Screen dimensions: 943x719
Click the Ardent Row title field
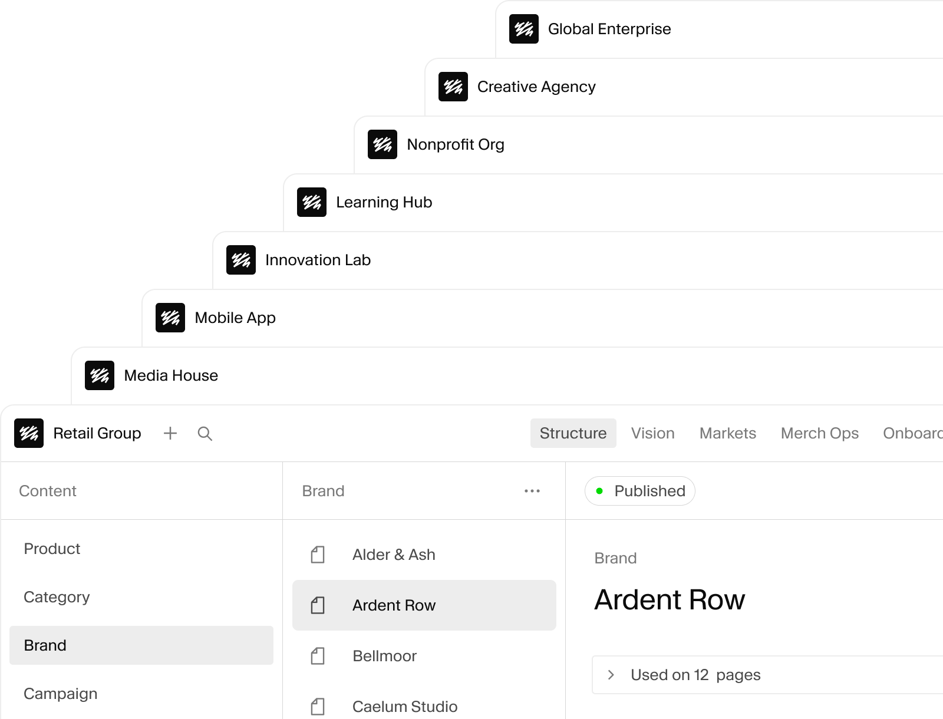(670, 600)
